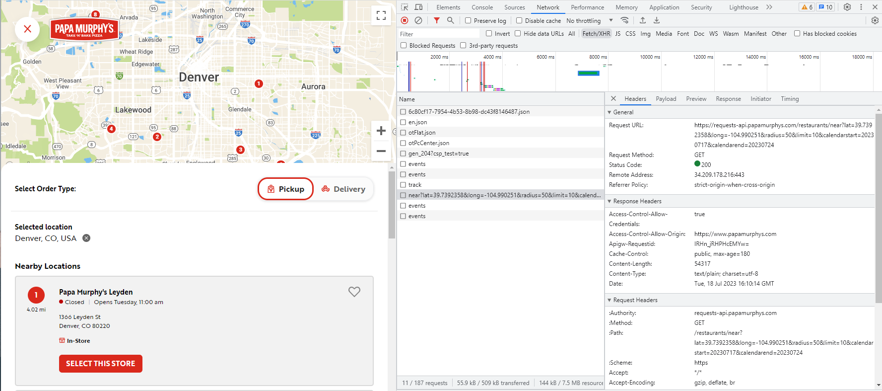Switch to the Console tab
882x391 pixels.
tap(482, 7)
